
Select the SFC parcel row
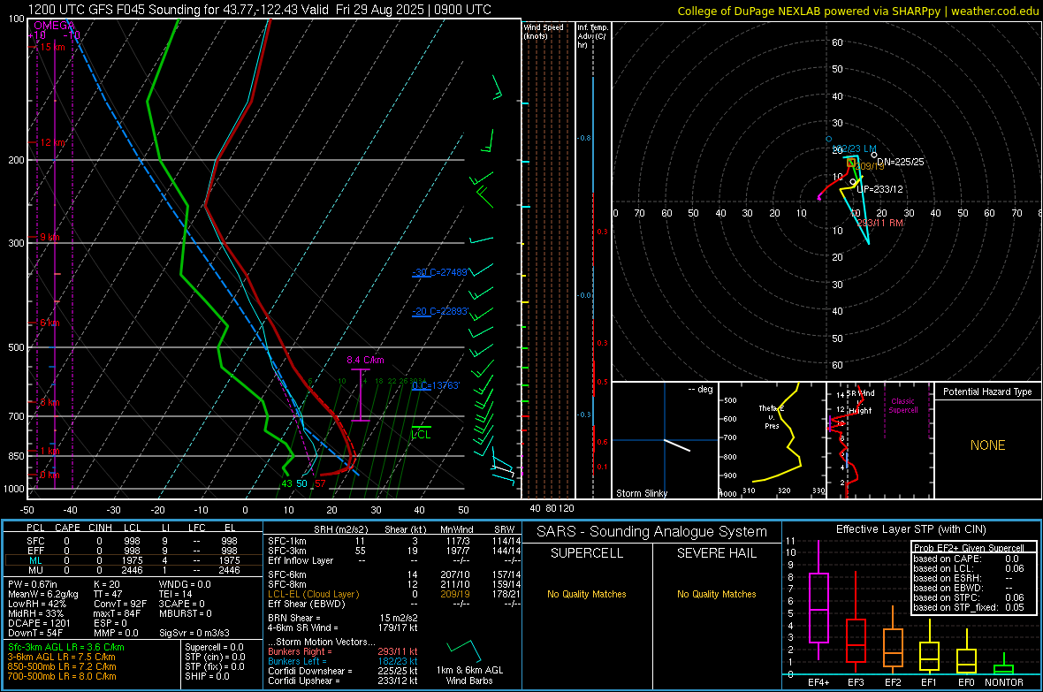[133, 541]
